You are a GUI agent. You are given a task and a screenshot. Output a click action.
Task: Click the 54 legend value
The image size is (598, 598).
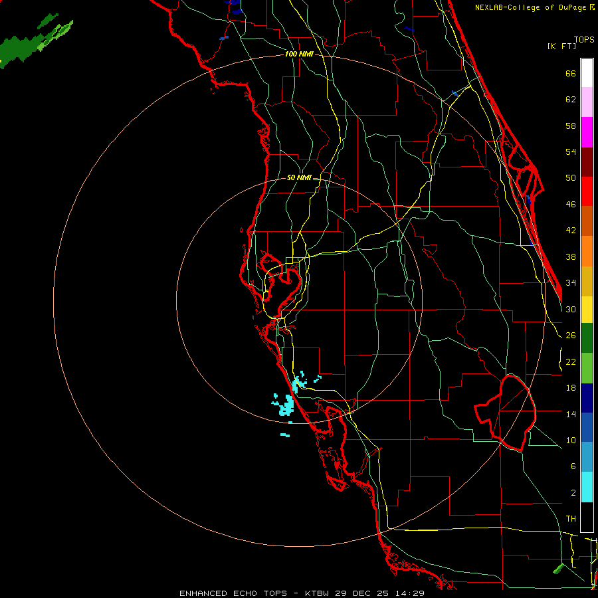point(571,151)
